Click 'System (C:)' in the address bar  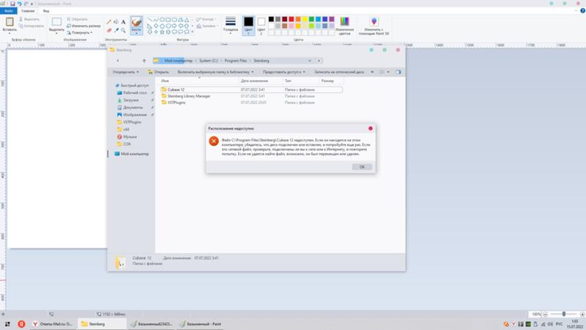click(208, 61)
